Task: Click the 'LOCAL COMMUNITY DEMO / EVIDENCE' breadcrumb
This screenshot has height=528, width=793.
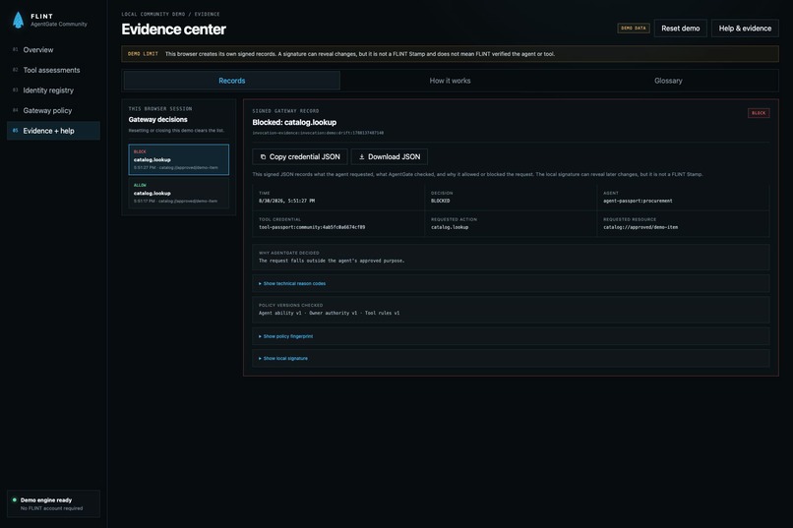Action: point(170,14)
